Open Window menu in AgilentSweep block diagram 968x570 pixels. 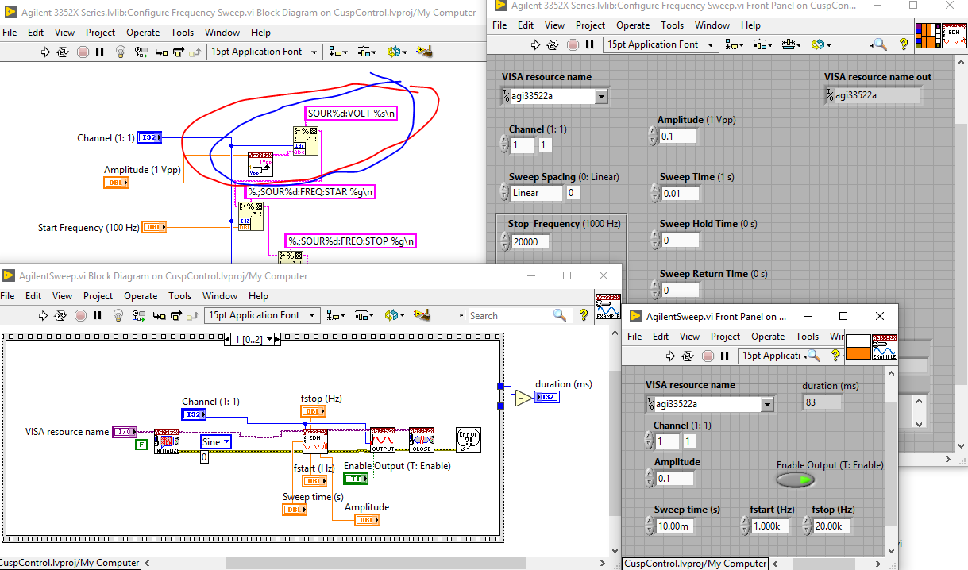(220, 296)
